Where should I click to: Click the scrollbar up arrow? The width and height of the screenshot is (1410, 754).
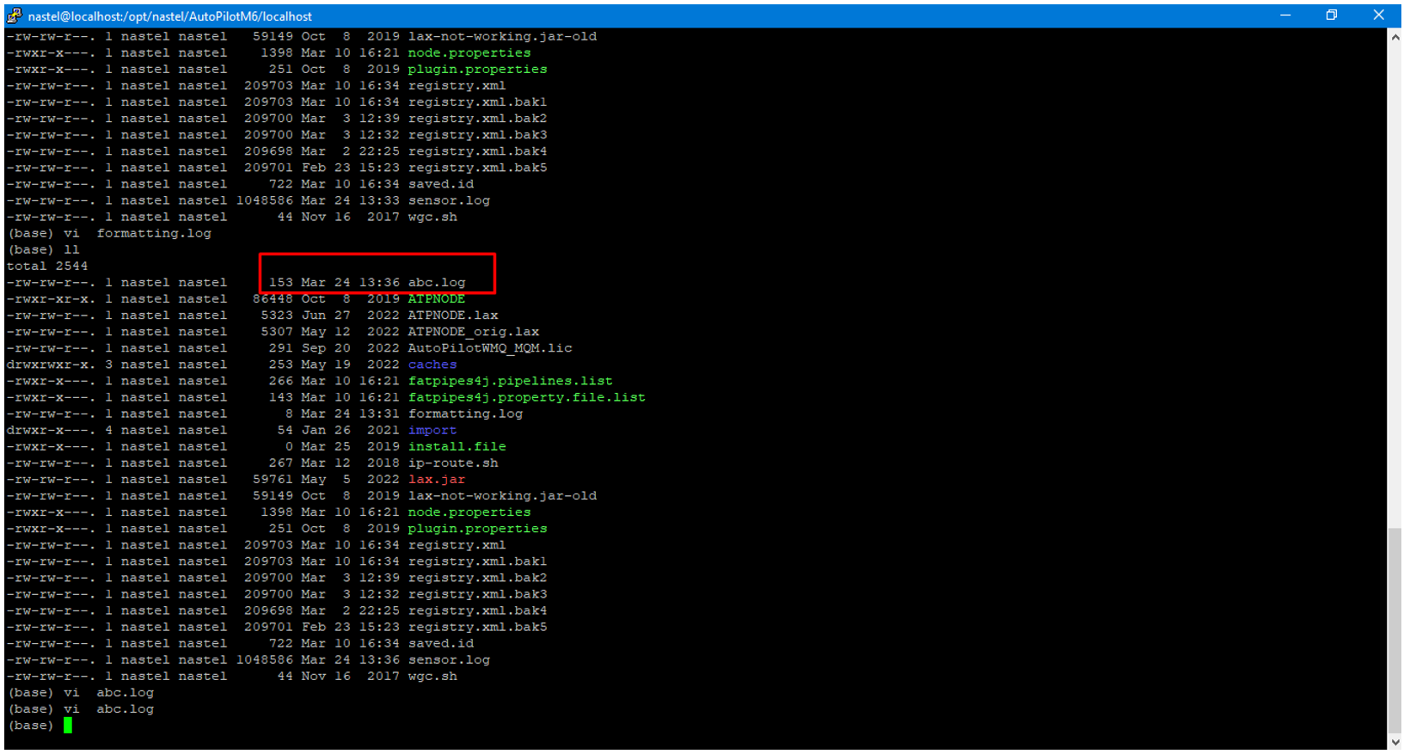pyautogui.click(x=1395, y=37)
